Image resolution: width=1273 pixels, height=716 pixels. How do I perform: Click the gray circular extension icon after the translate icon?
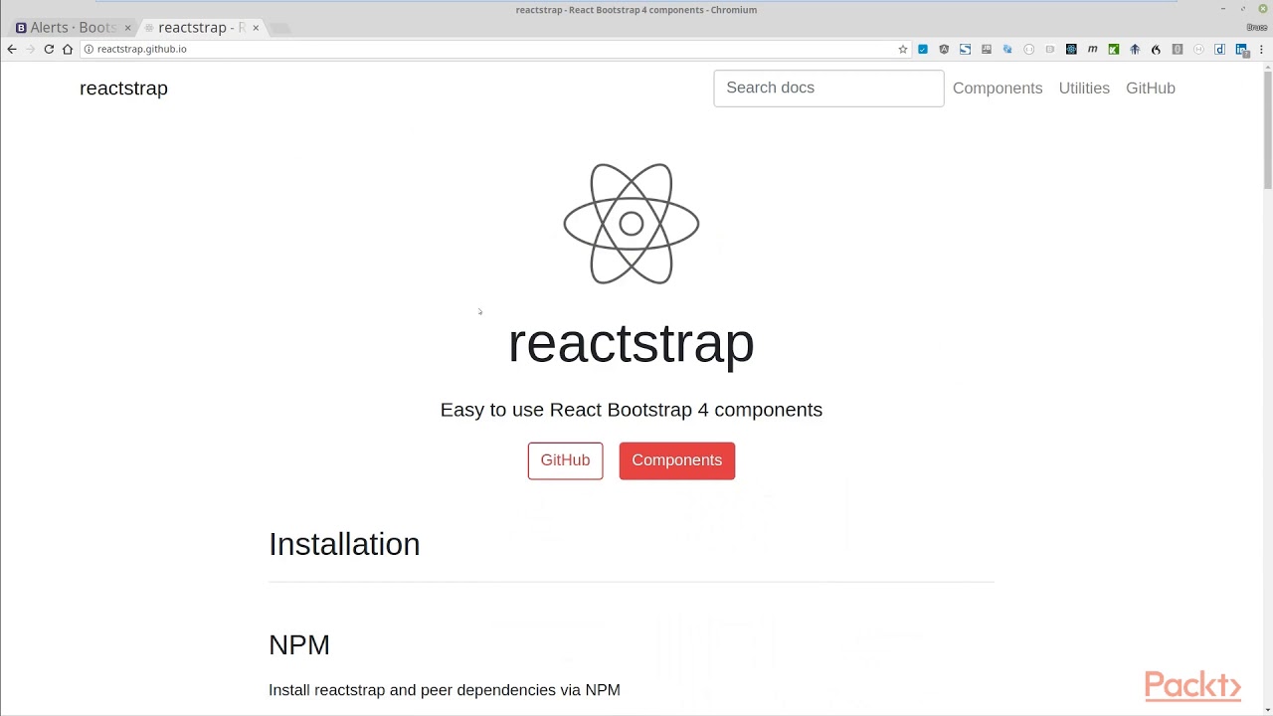(1028, 49)
